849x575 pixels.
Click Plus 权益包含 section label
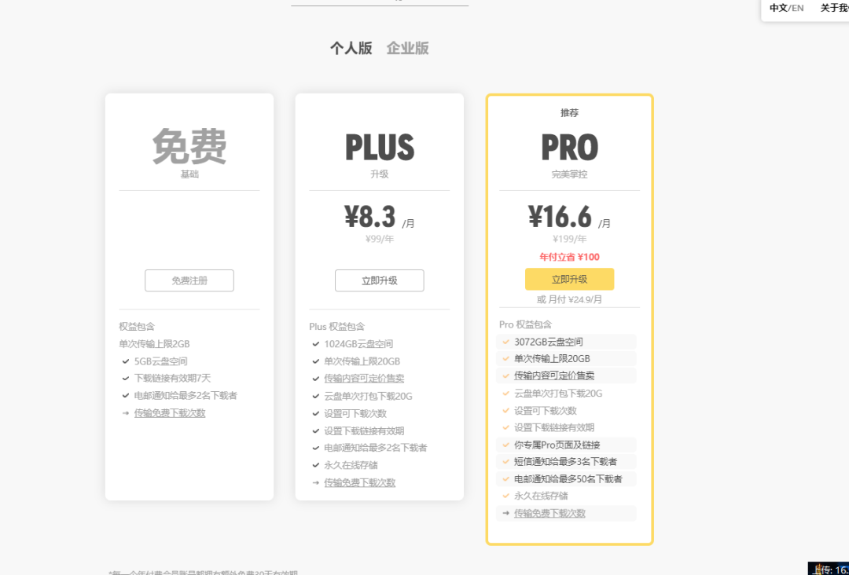tap(336, 327)
